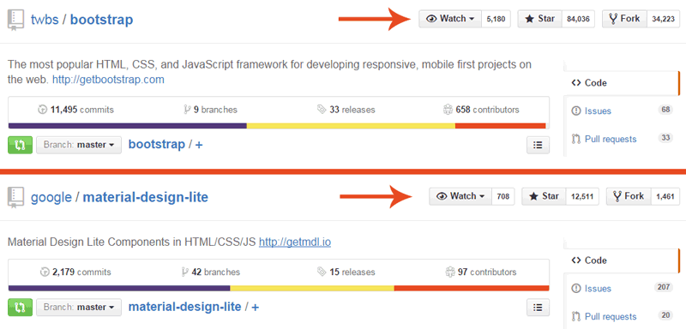The width and height of the screenshot is (686, 329).
Task: Click yellow segment of bootstrap language bar
Action: (x=351, y=126)
